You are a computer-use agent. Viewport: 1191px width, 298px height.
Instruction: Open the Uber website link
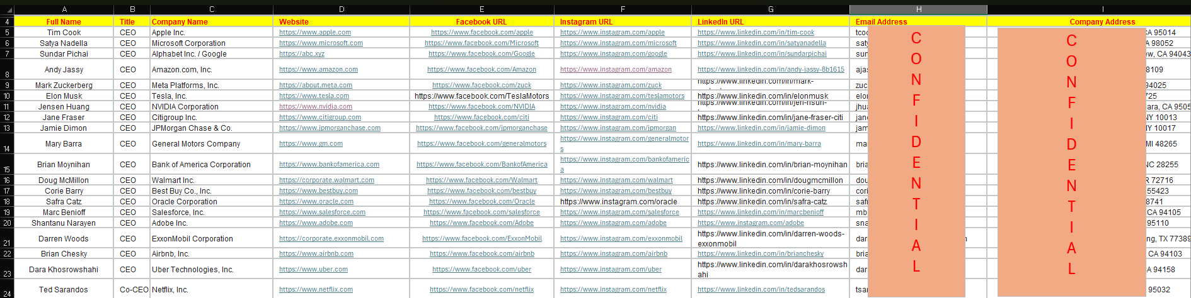313,270
